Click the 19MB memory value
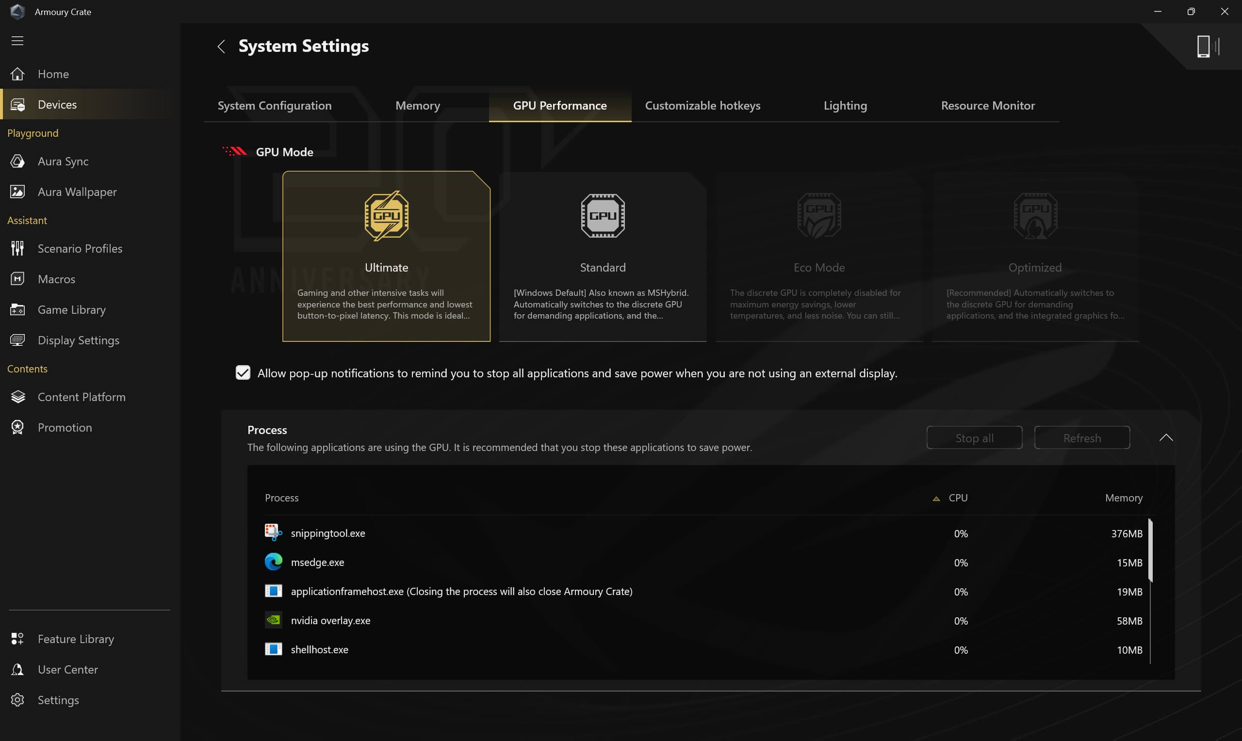 [1129, 592]
